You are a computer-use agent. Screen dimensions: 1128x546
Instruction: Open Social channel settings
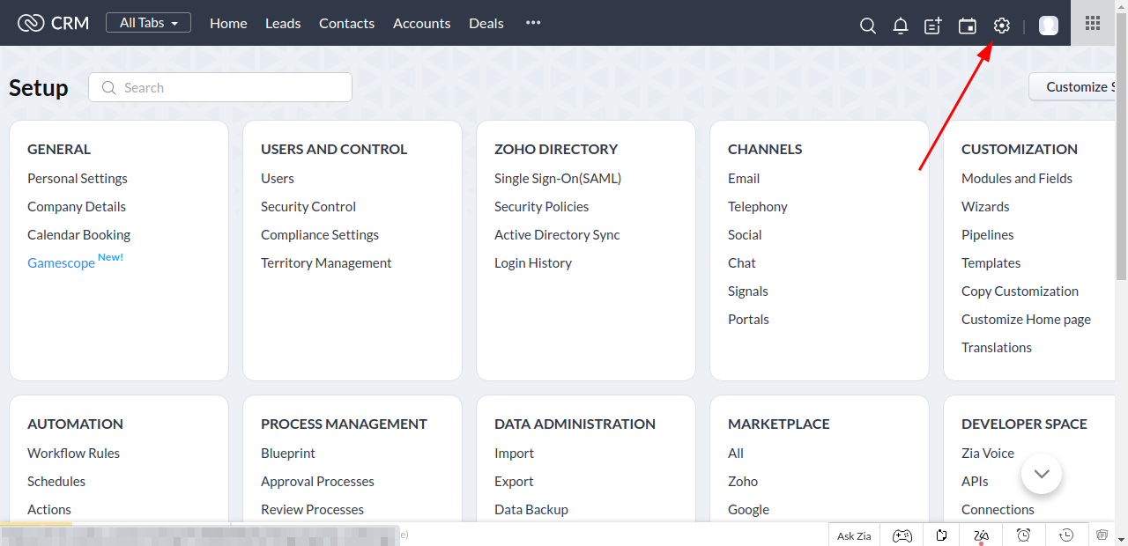745,235
